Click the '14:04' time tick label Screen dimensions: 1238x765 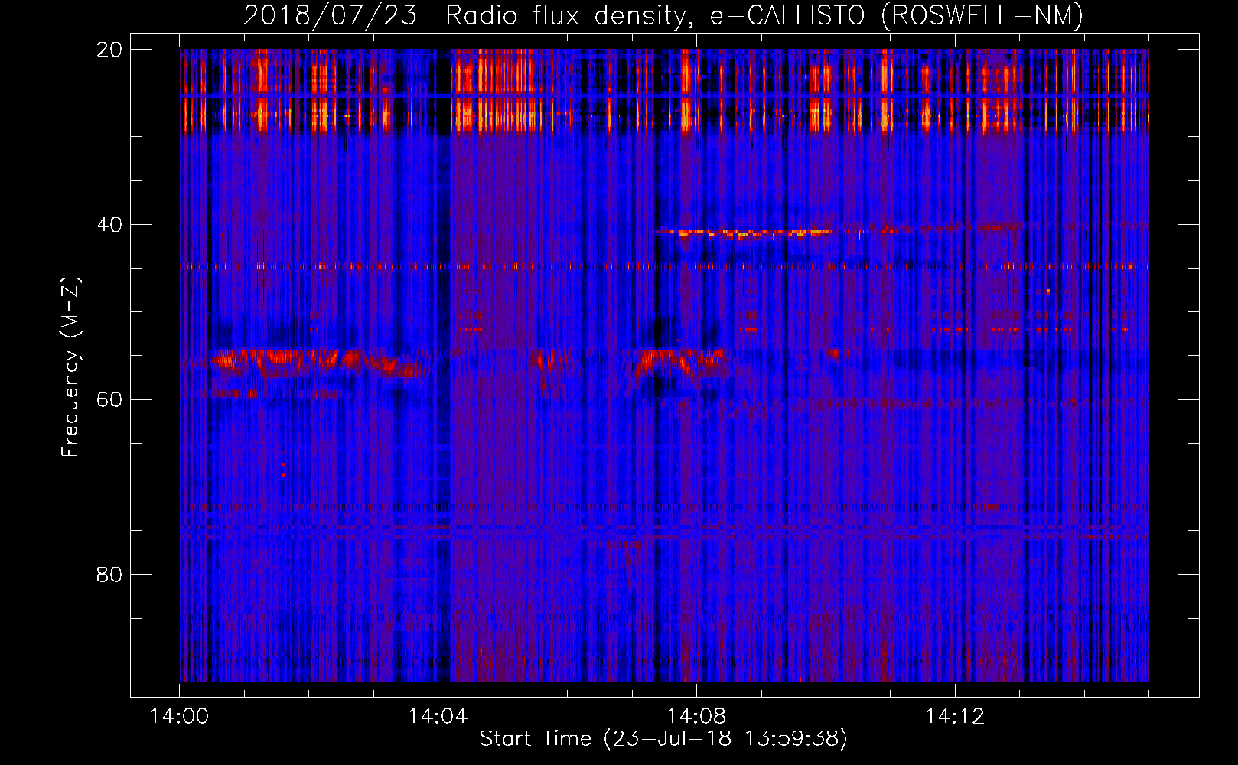(x=438, y=717)
